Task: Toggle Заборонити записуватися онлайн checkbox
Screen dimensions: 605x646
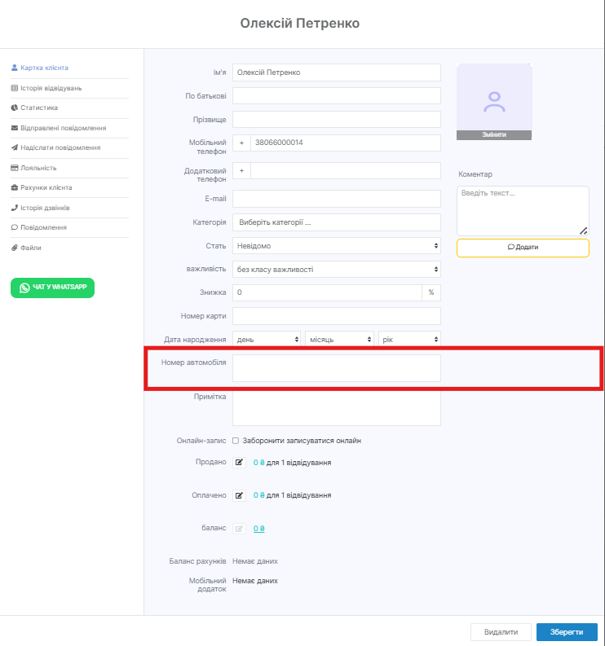Action: [236, 441]
